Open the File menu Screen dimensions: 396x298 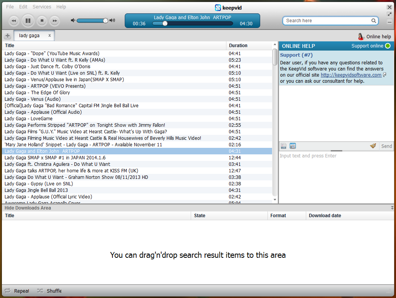(10, 7)
